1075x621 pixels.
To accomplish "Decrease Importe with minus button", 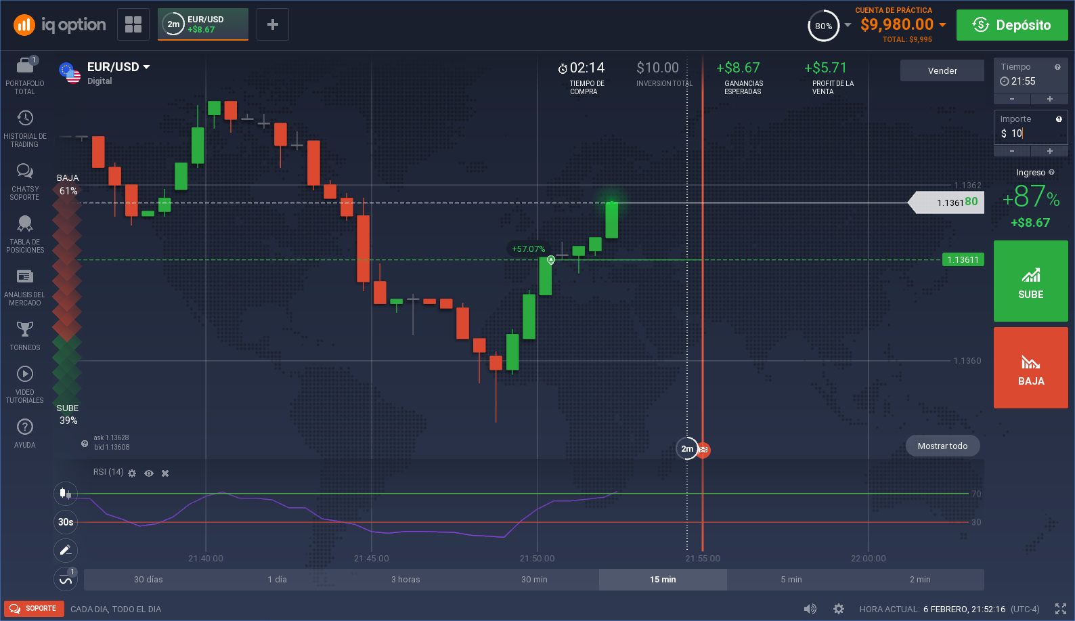I will click(1012, 151).
